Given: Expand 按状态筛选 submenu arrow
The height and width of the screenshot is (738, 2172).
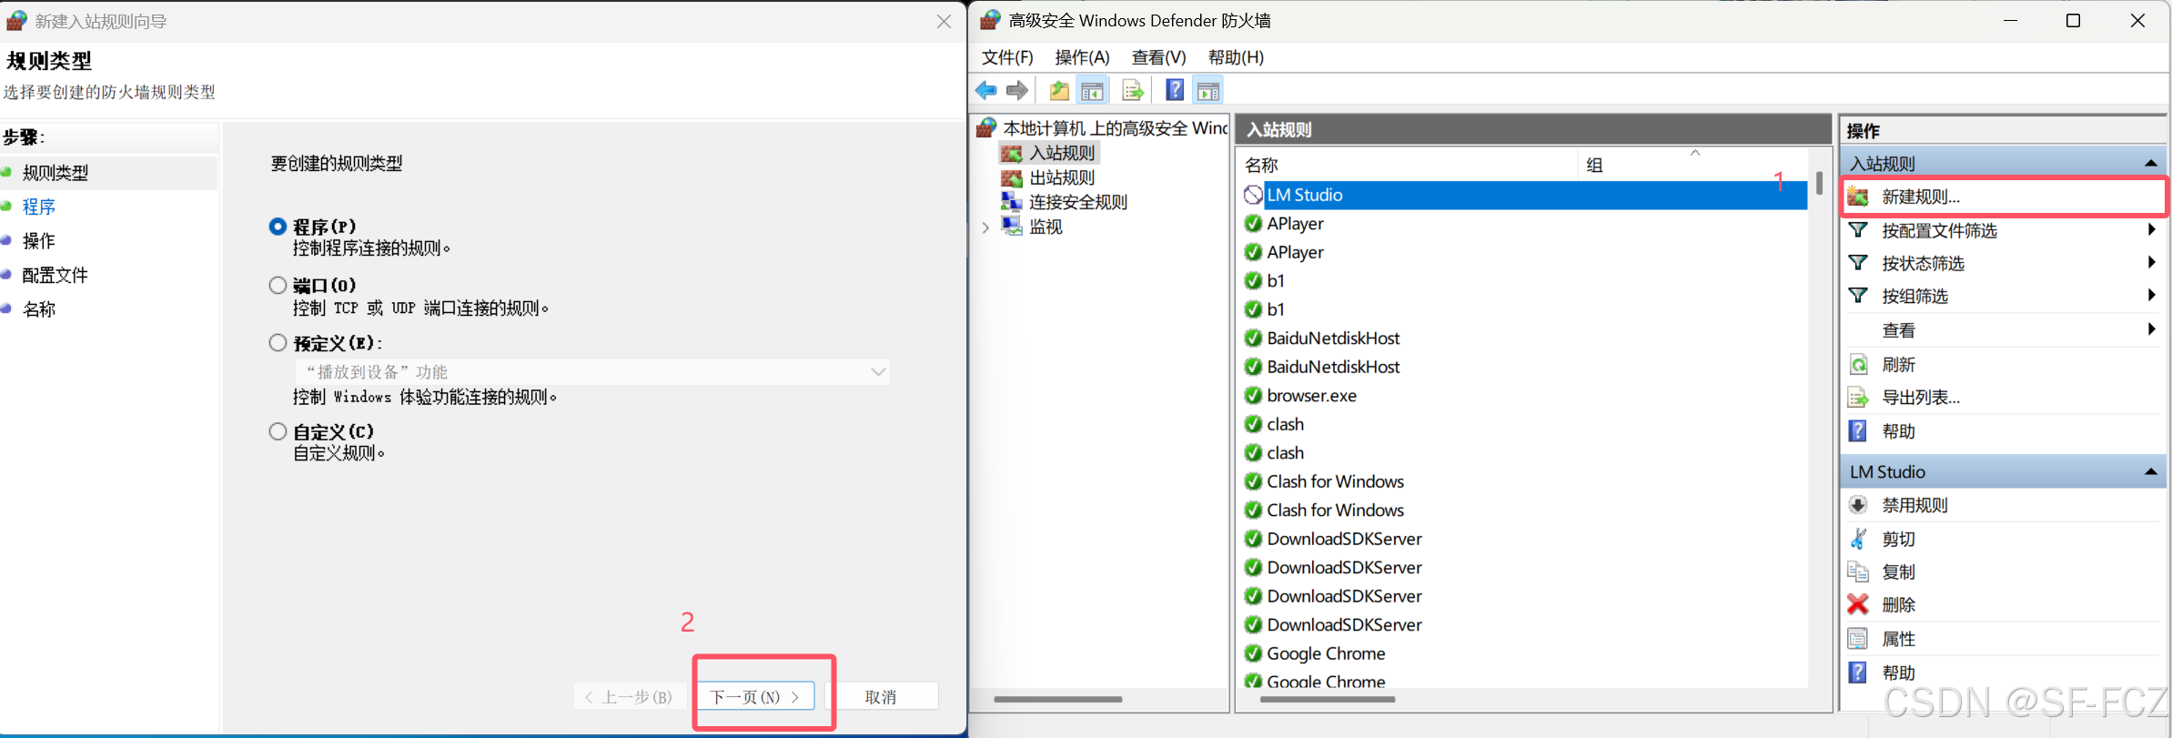Looking at the screenshot, I should (x=2151, y=263).
